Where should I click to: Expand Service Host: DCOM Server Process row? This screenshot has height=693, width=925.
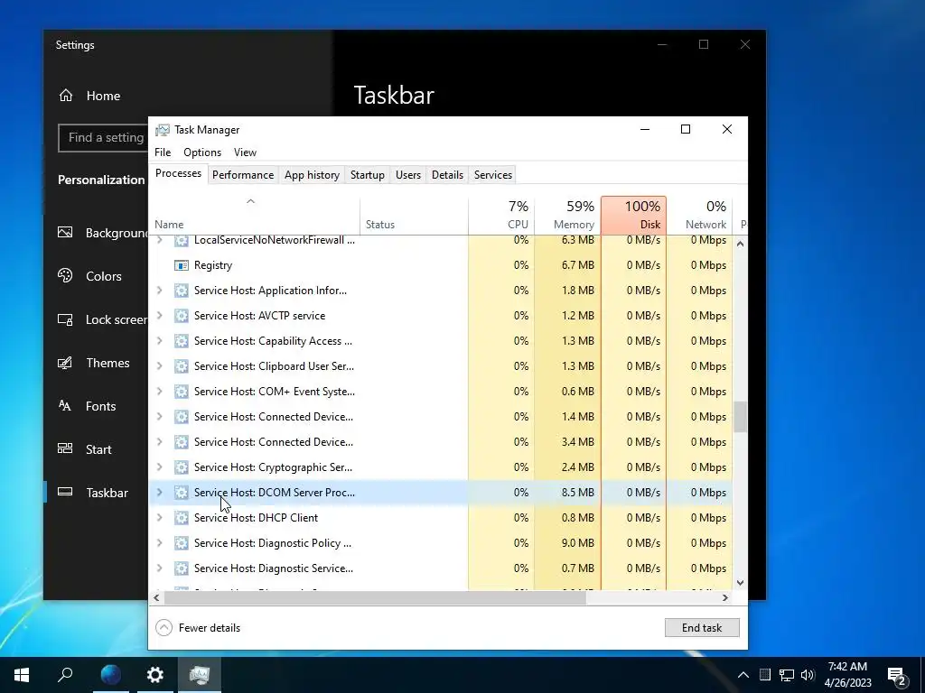click(159, 493)
